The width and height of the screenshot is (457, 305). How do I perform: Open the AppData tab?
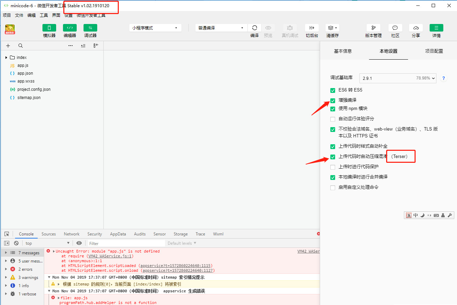118,234
